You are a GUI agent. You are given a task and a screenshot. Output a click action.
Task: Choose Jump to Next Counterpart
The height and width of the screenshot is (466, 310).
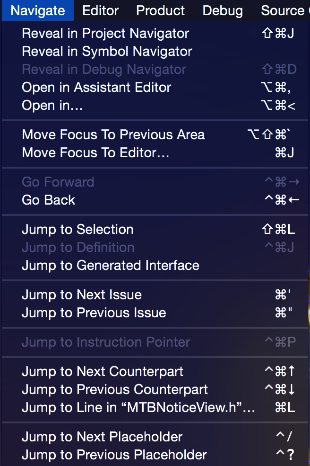103,372
